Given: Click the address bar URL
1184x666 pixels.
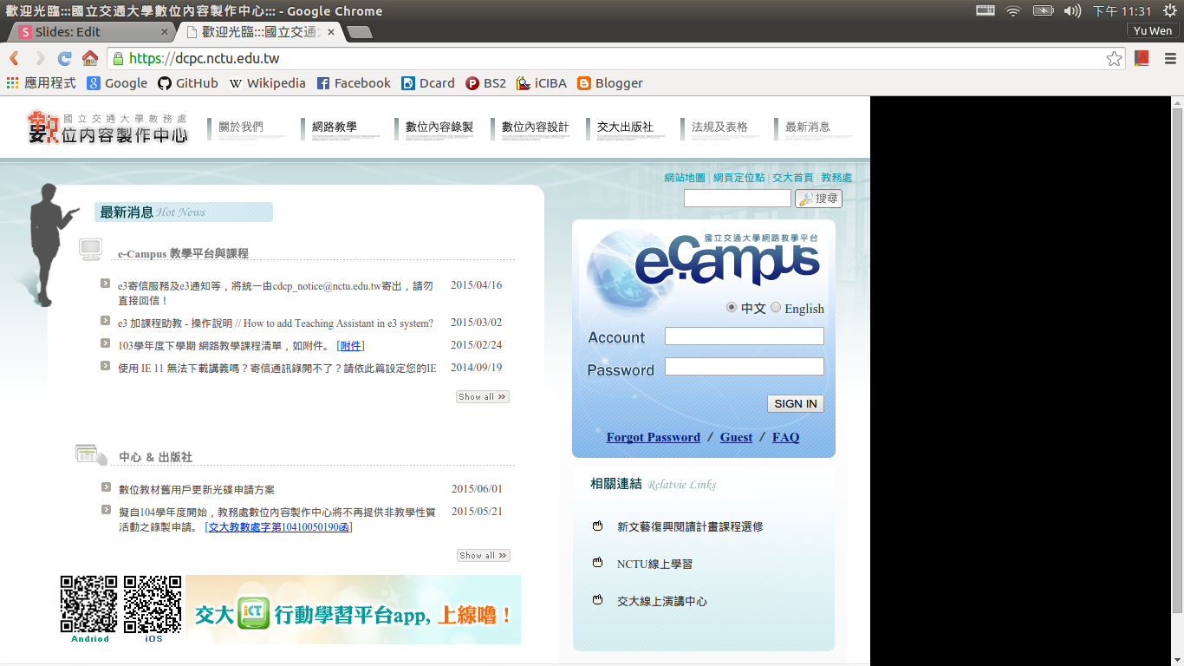Looking at the screenshot, I should tap(204, 58).
